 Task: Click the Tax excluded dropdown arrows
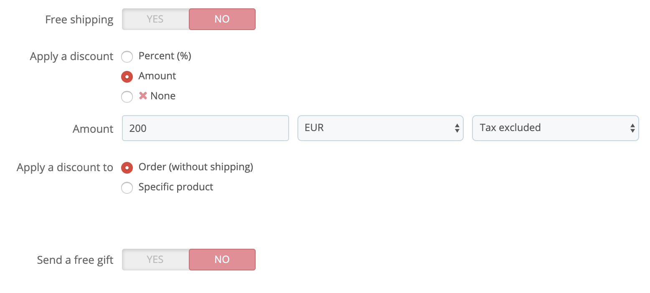tap(632, 128)
